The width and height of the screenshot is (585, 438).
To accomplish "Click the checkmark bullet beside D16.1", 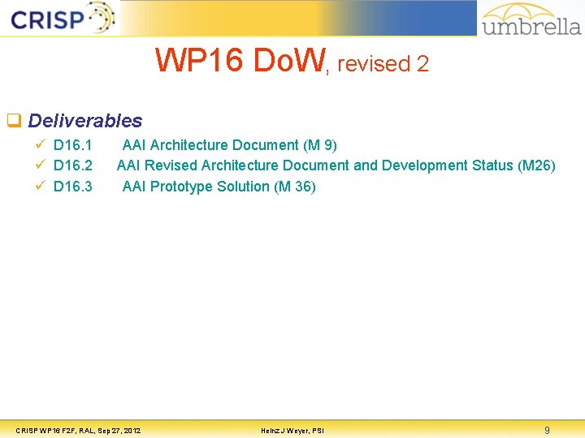I will (x=41, y=144).
